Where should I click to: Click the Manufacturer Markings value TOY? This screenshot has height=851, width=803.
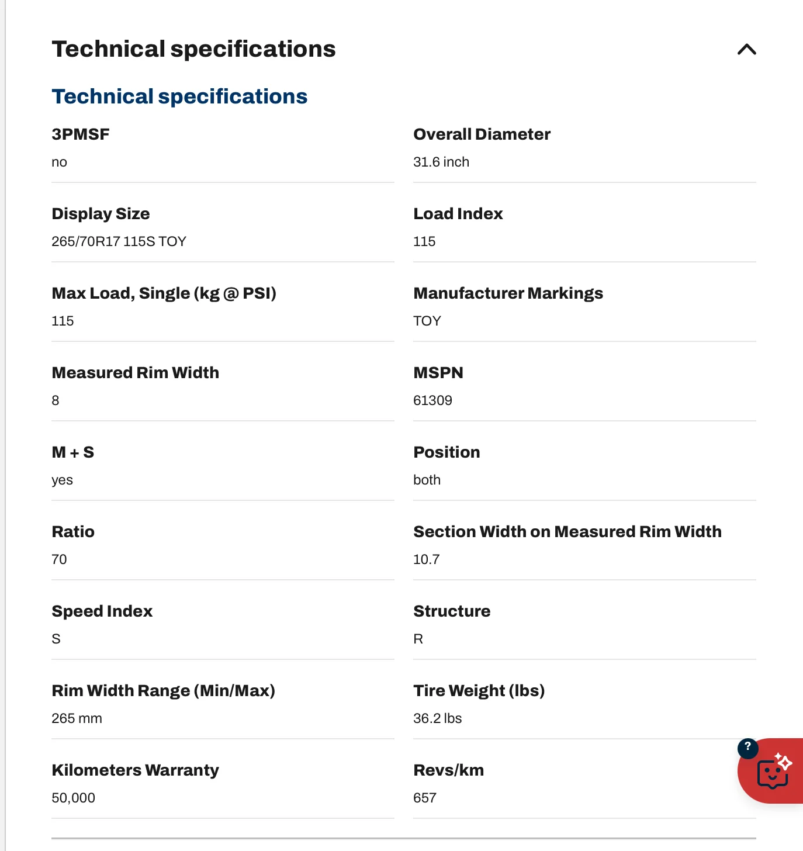[427, 321]
